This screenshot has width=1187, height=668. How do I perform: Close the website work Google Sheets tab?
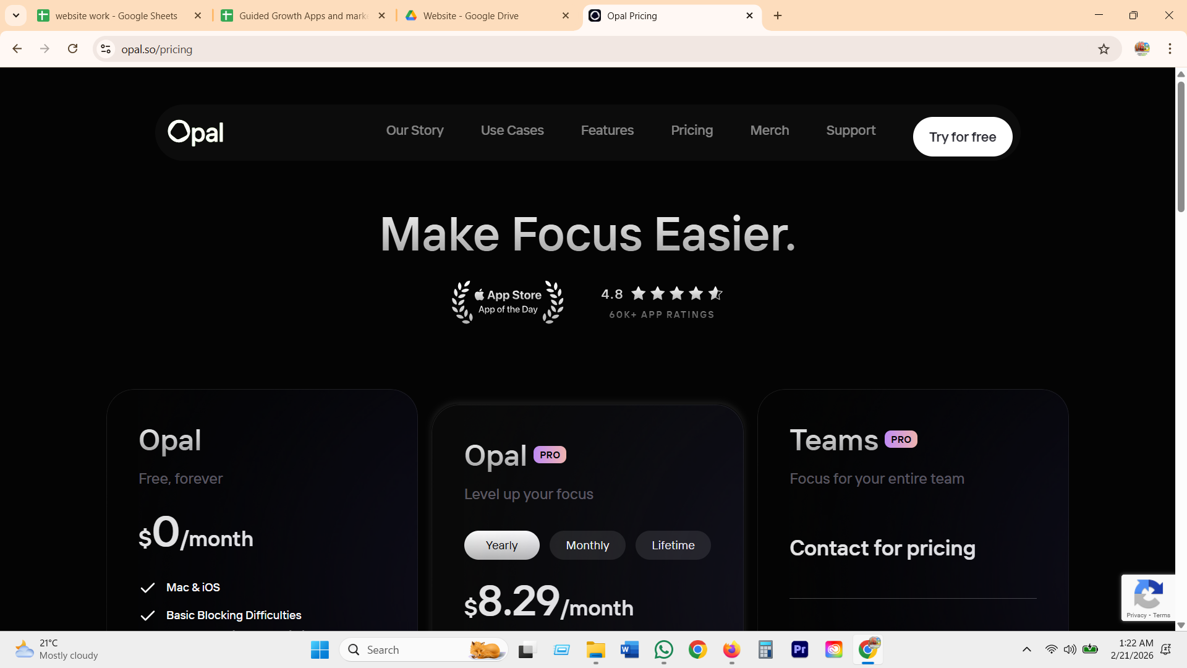[198, 15]
